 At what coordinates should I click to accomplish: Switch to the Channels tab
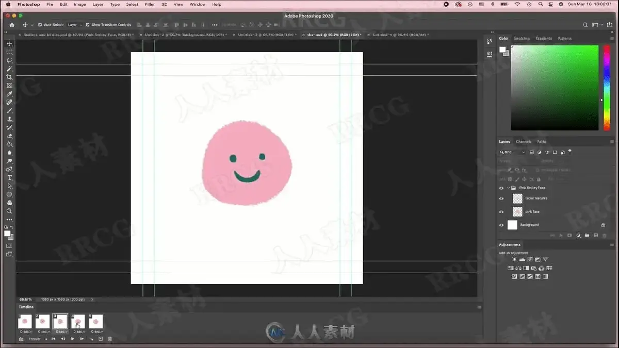pyautogui.click(x=523, y=142)
